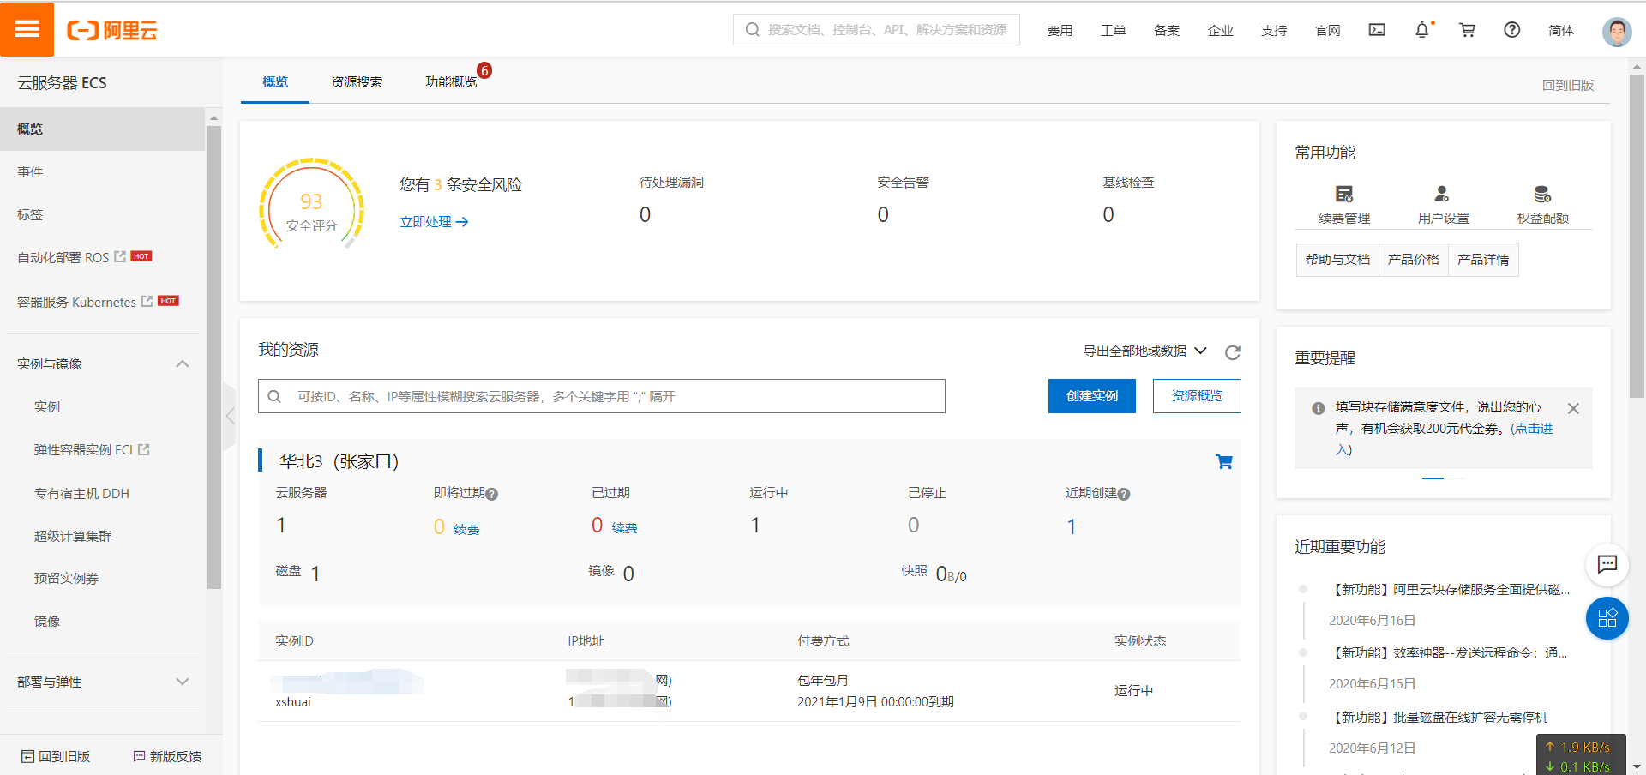This screenshot has width=1646, height=775.
Task: Open the 导出全部地域数据 dropdown
Action: (x=1140, y=351)
